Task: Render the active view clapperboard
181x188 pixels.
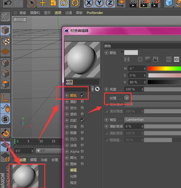Action: pyautogui.click(x=133, y=4)
